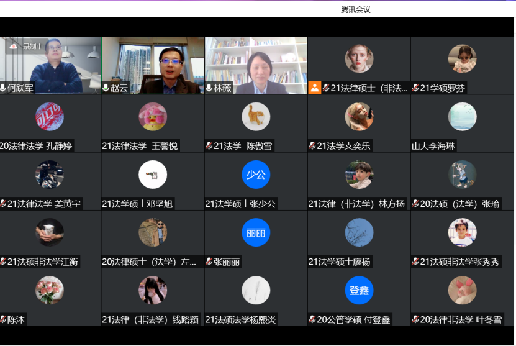This screenshot has height=346, width=516.
Task: Click the 腾讯会议 window title
Action: coord(356,9)
